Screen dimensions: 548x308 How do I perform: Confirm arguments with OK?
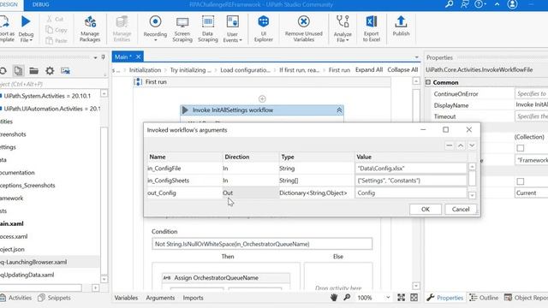(426, 209)
